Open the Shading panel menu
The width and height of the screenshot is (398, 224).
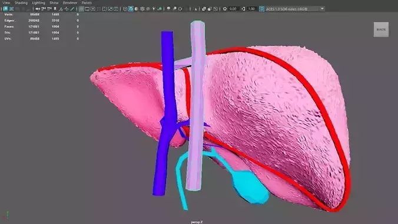click(x=21, y=3)
